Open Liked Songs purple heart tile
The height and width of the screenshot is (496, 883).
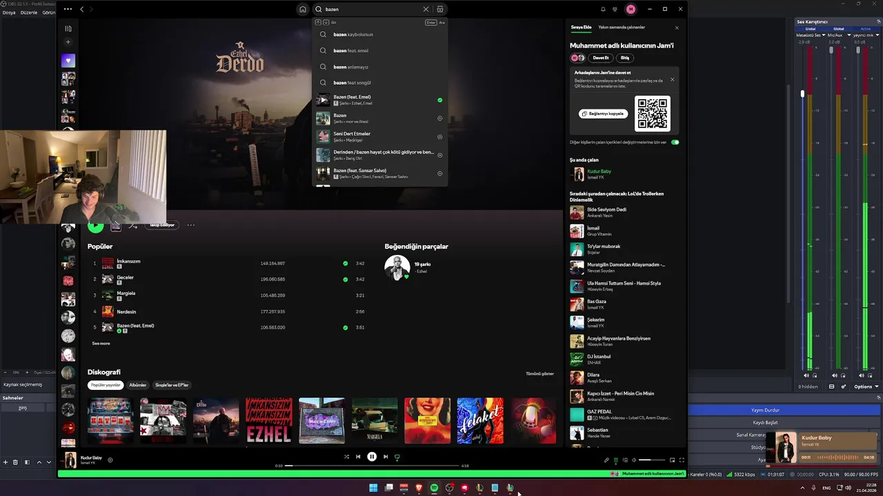[x=68, y=61]
